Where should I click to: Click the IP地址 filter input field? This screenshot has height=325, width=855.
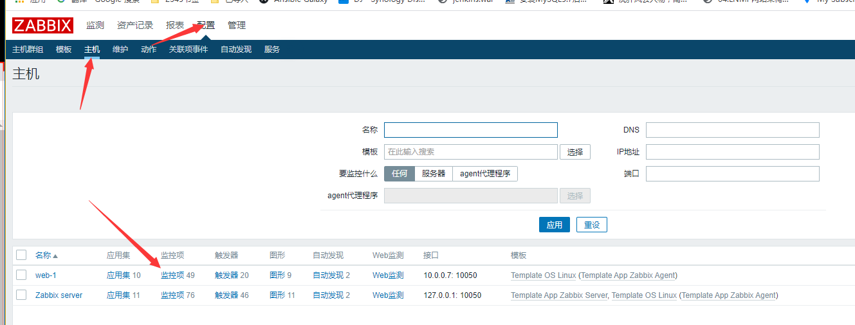click(x=733, y=152)
